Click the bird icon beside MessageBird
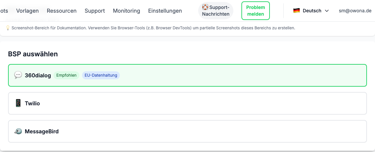The image size is (375, 152). coord(18,131)
